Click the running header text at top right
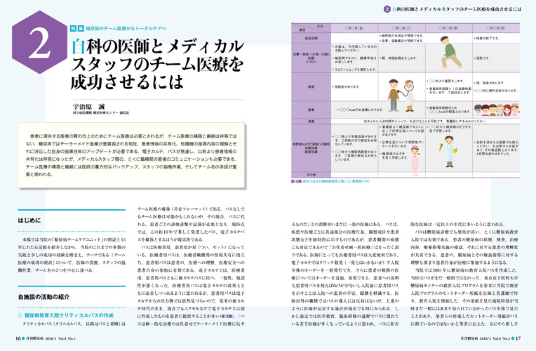This screenshot has height=351, width=536. click(456, 9)
